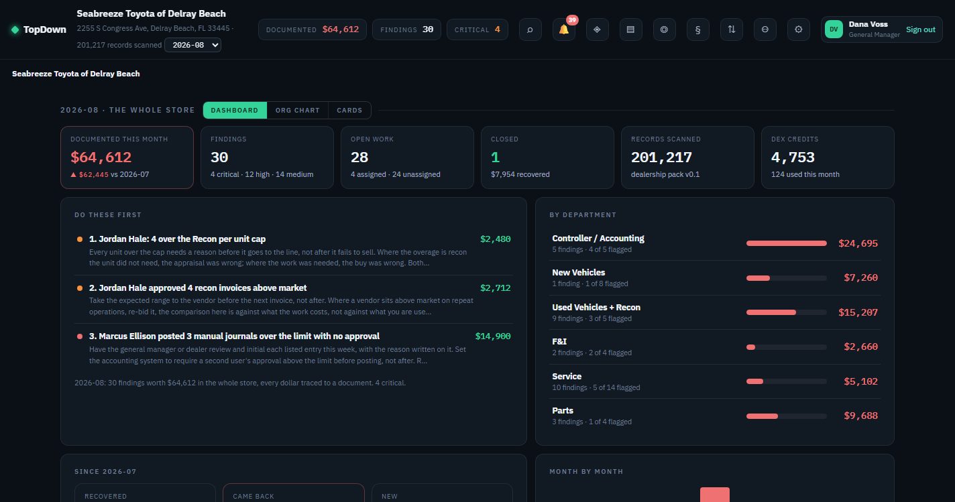Click the green TopDown logo diamond
The image size is (955, 502).
tap(15, 29)
